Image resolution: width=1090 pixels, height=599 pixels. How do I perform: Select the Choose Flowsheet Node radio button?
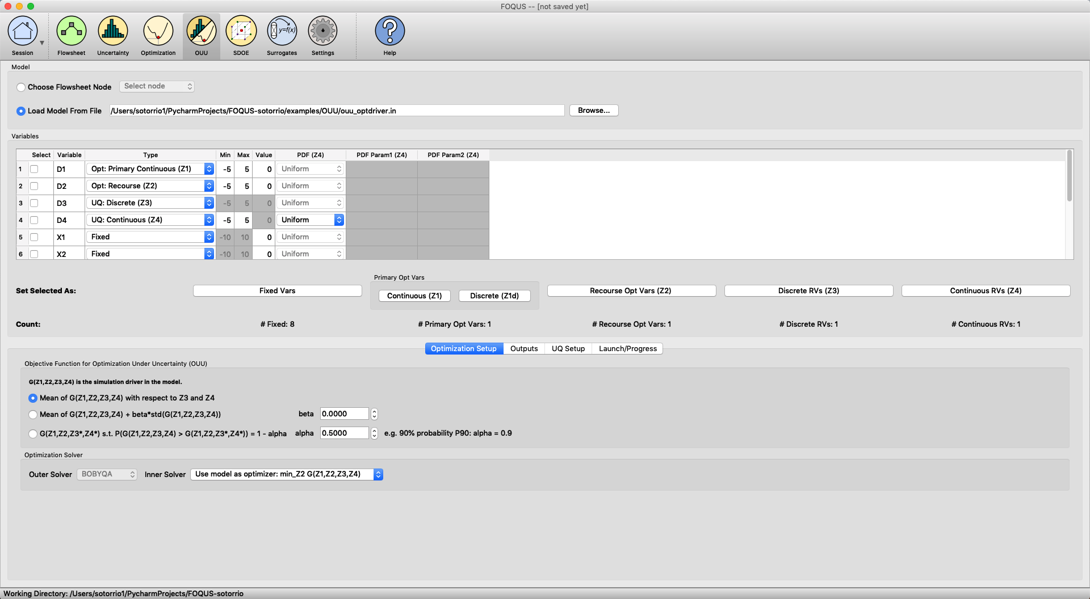point(21,87)
